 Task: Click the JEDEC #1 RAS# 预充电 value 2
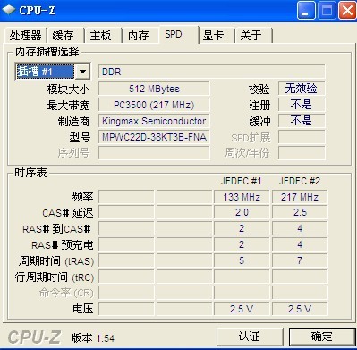point(242,245)
